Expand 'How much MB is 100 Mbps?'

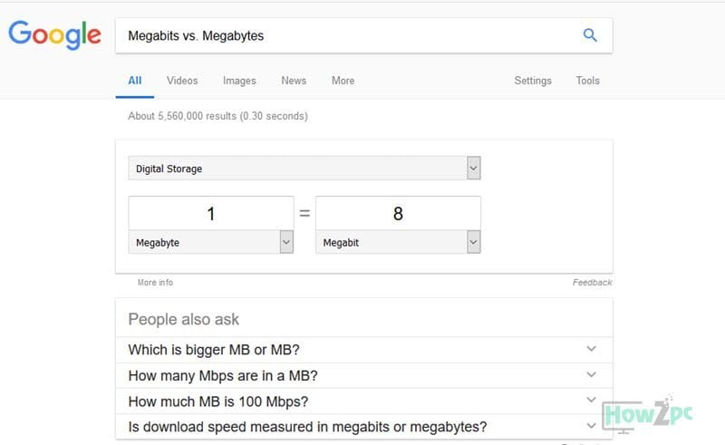coord(364,401)
